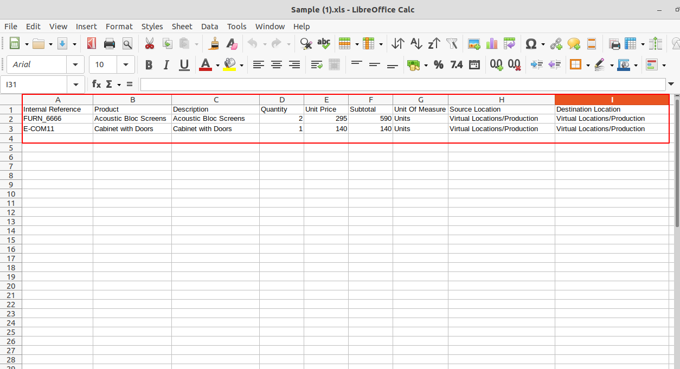The width and height of the screenshot is (680, 369).
Task: Activate the Clone Formatting paintbrush
Action: (214, 44)
